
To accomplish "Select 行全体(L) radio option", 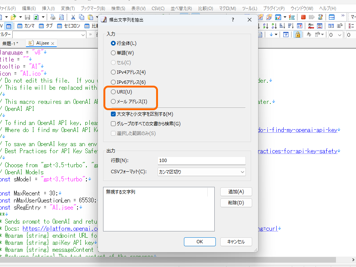I will (x=124, y=43).
